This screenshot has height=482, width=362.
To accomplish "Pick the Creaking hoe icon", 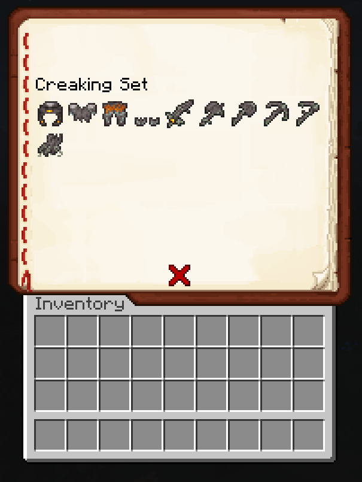I will click(308, 113).
